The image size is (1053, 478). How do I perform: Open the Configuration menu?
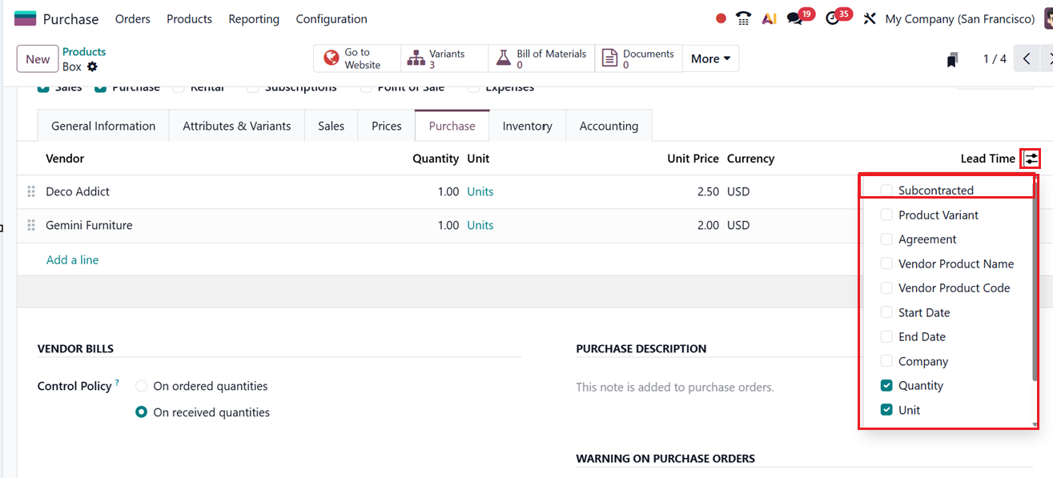point(332,18)
